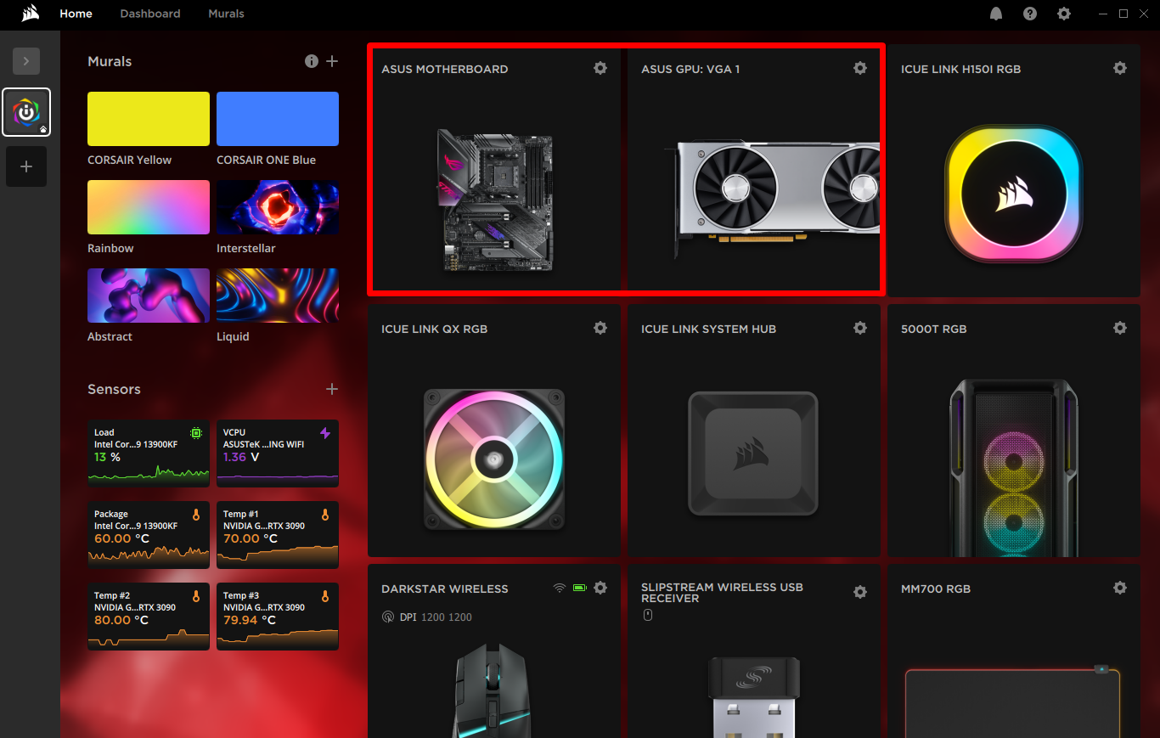Open ICUE LINK H150I RGB settings gear
Viewport: 1160px width, 738px height.
tap(1119, 68)
